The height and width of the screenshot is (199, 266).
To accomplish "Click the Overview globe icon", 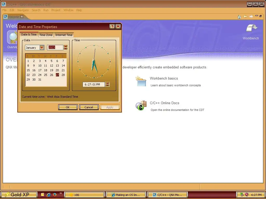I will 12,37.
